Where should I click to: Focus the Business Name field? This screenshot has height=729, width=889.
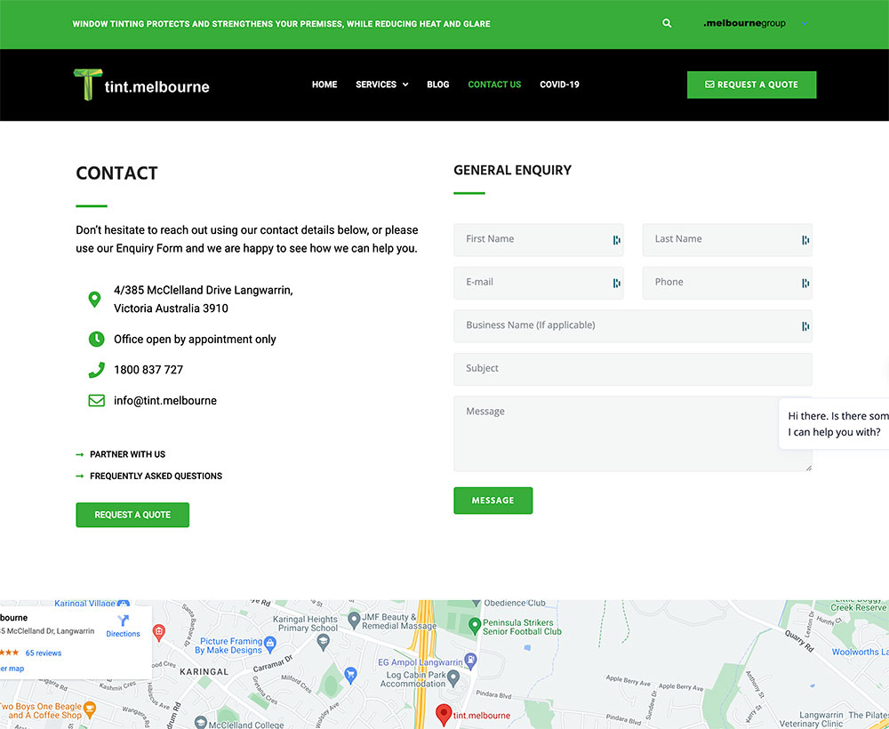pos(633,326)
